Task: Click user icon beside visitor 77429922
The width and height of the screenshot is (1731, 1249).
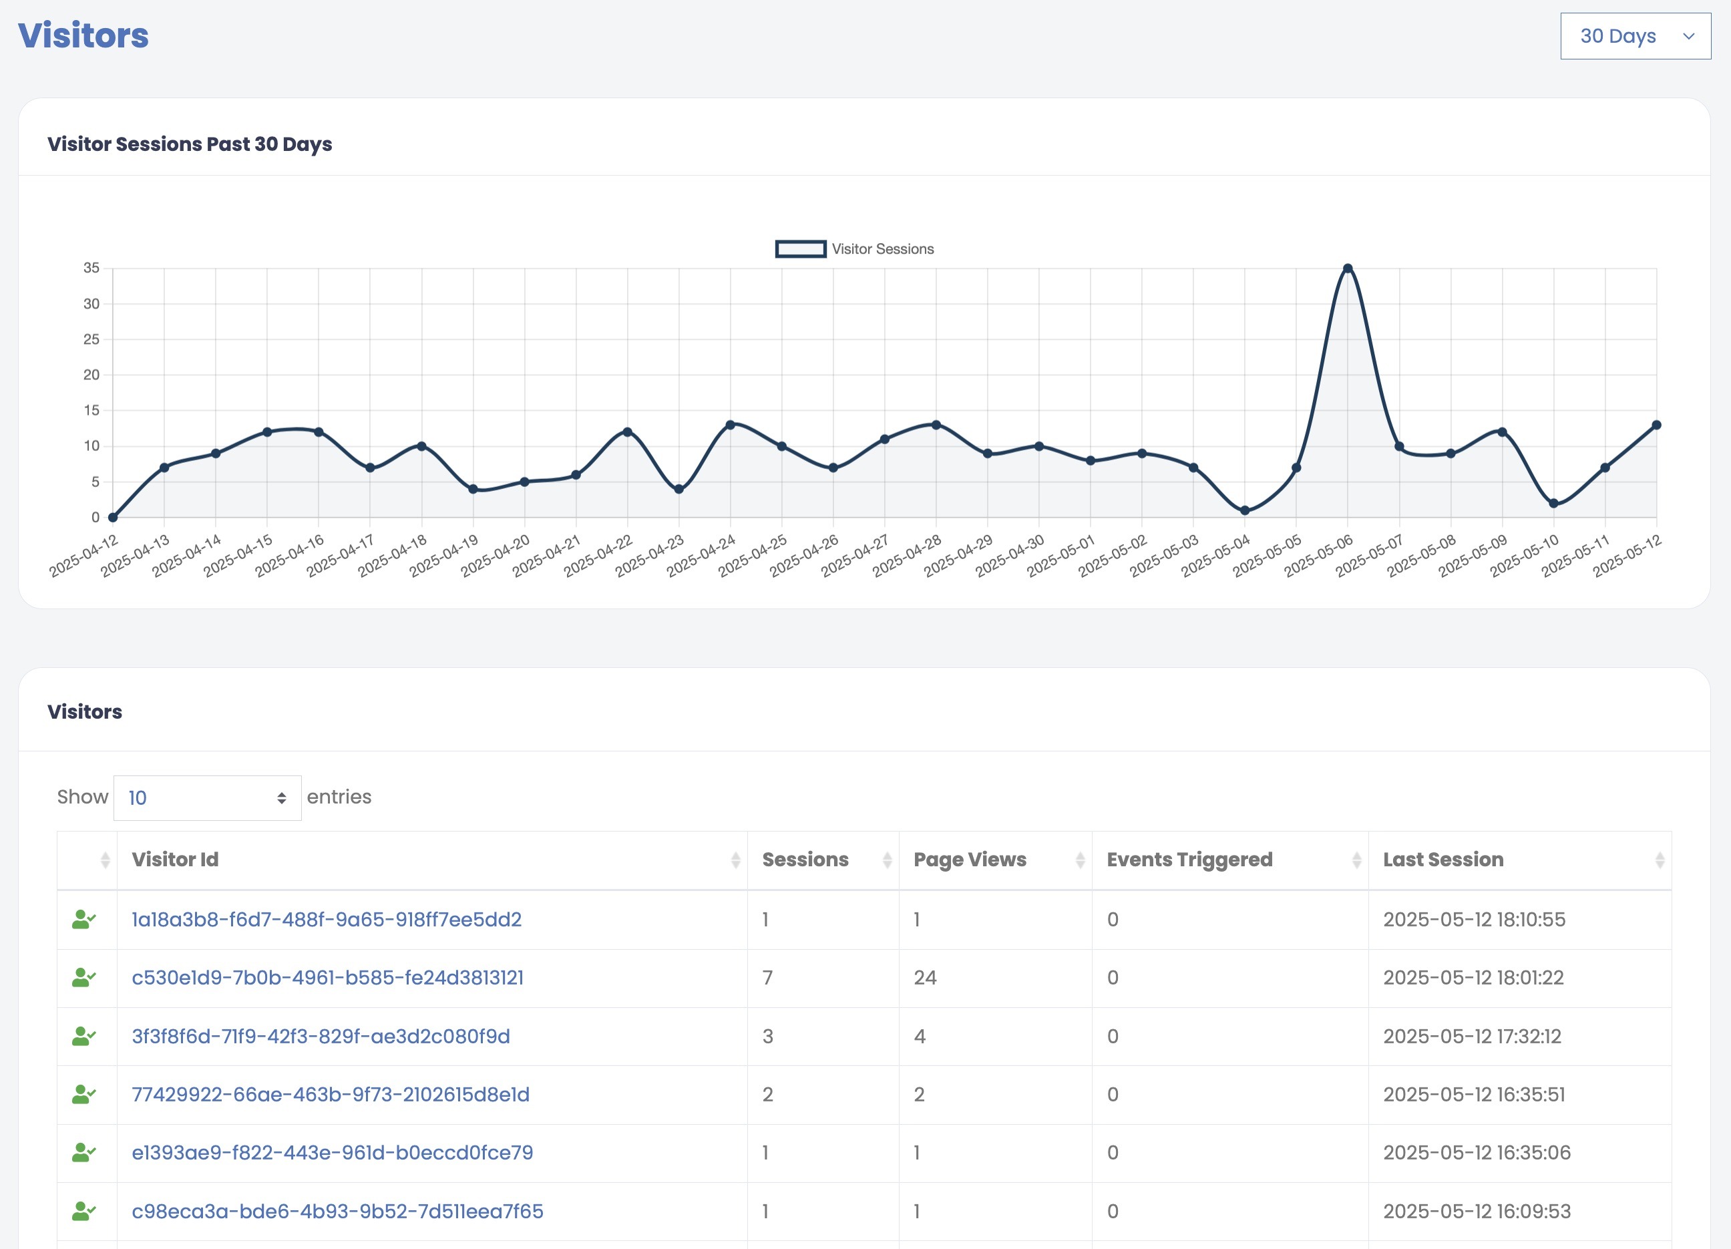Action: [83, 1094]
